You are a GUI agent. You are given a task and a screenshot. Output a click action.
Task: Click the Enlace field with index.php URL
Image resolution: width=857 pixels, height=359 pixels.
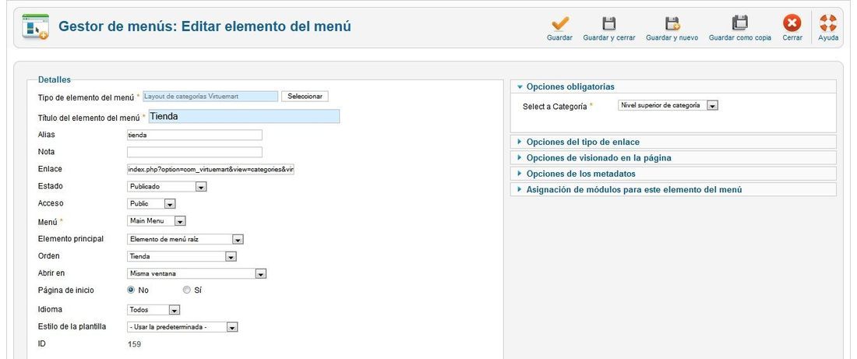pos(210,170)
